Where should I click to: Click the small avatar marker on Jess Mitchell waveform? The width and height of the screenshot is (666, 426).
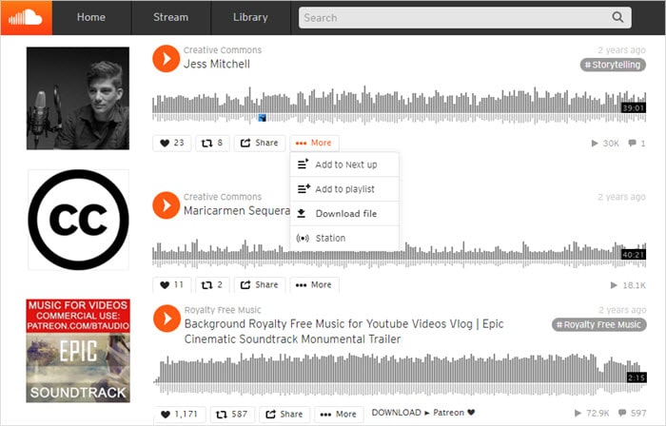[262, 118]
